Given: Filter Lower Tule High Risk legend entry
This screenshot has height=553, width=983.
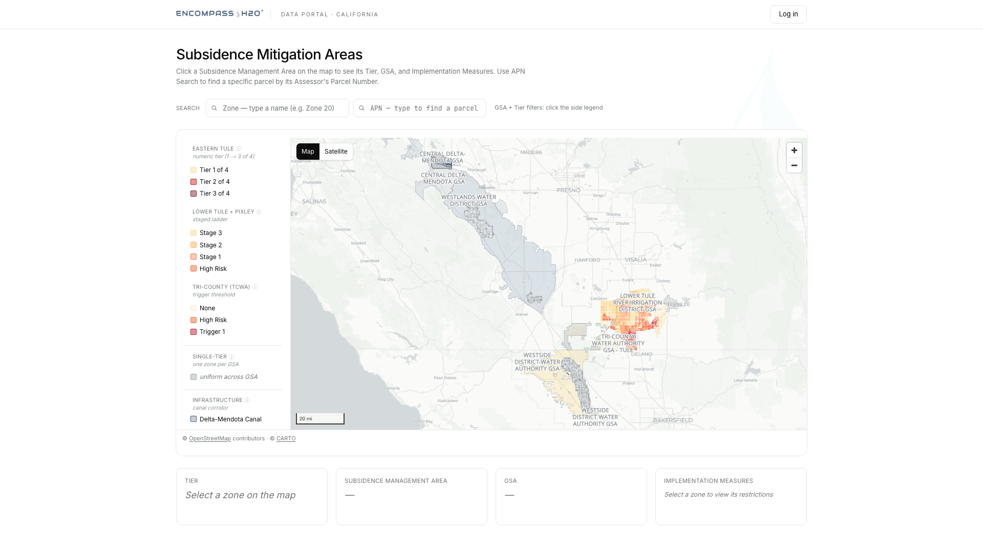Looking at the screenshot, I should 209,269.
